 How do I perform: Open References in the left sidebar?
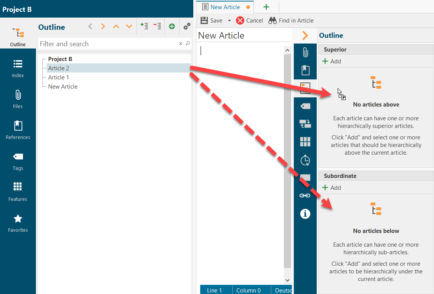click(x=18, y=130)
